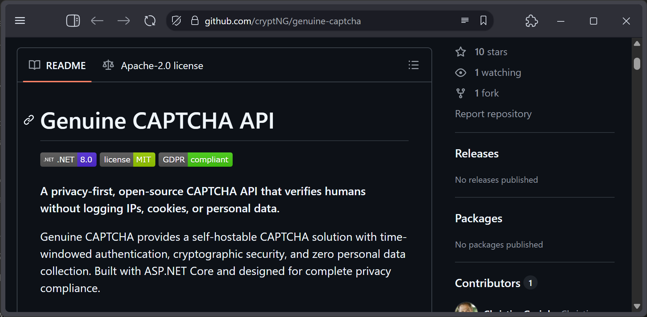Switch to the README tab

coord(57,66)
